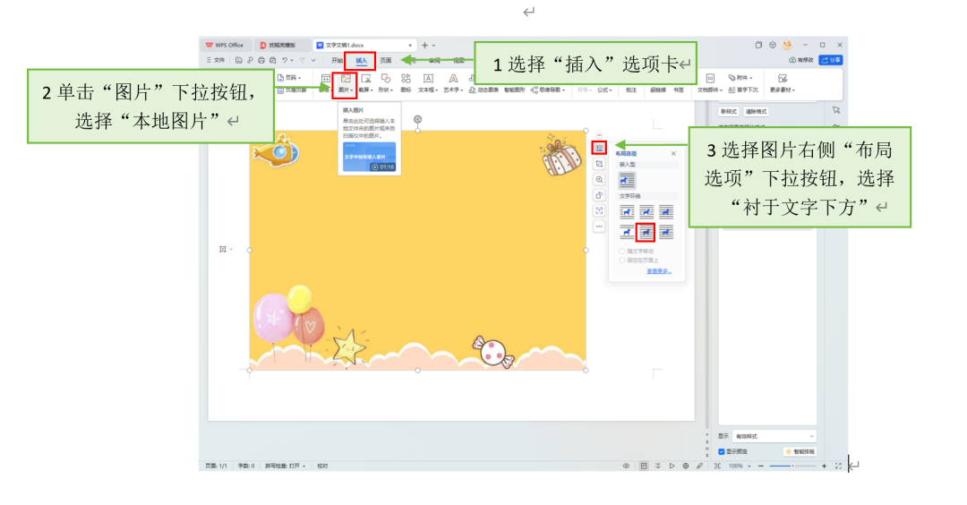
Task: Close the 布局选项 layout popup
Action: pyautogui.click(x=673, y=153)
